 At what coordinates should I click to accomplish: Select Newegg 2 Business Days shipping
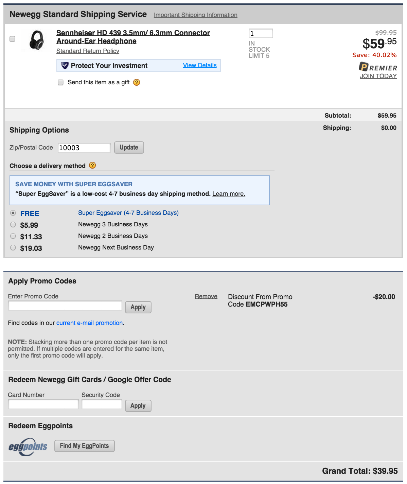click(x=13, y=236)
